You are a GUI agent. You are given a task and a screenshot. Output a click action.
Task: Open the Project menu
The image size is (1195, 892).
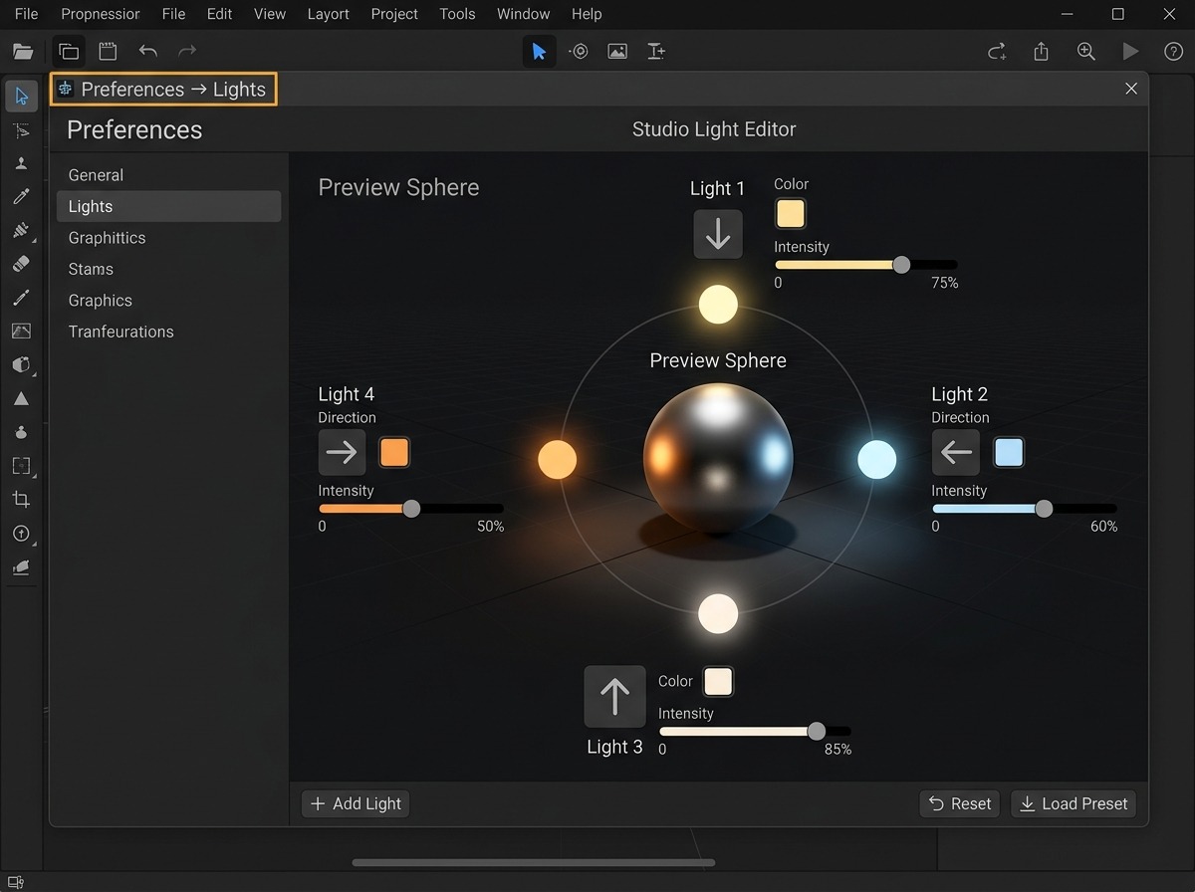tap(394, 14)
